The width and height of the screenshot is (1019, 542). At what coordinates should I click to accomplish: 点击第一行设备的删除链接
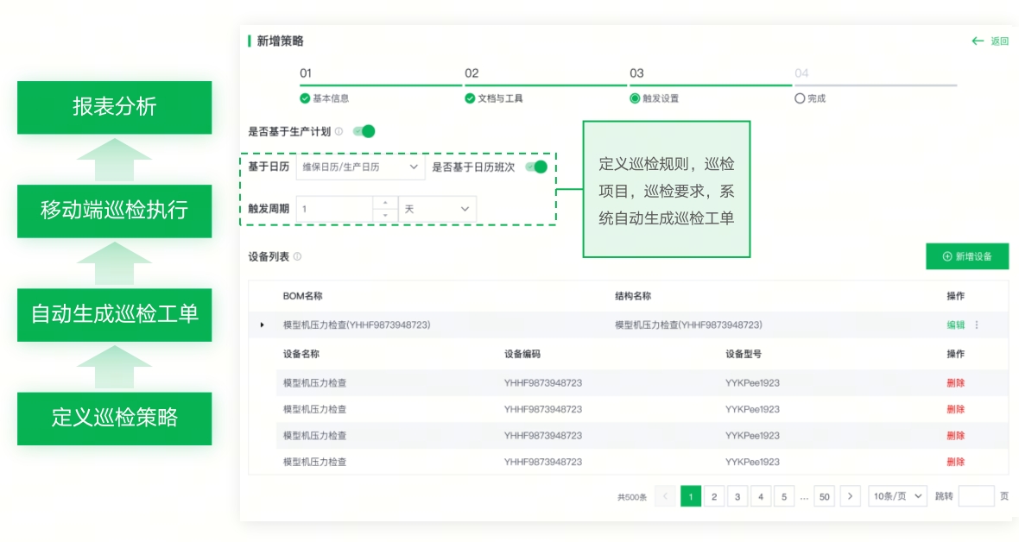coord(957,382)
